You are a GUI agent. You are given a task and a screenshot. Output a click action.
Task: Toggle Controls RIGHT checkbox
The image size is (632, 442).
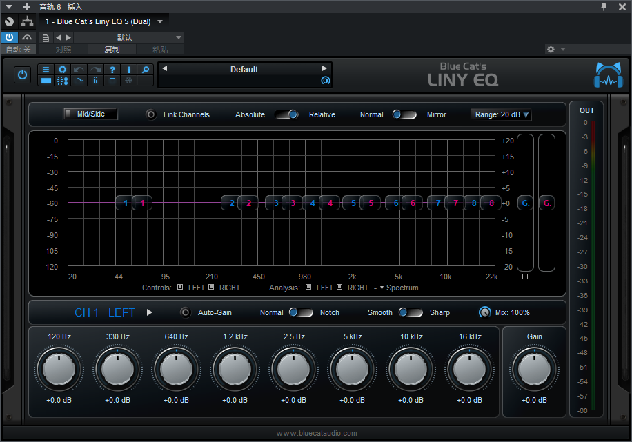(x=211, y=288)
